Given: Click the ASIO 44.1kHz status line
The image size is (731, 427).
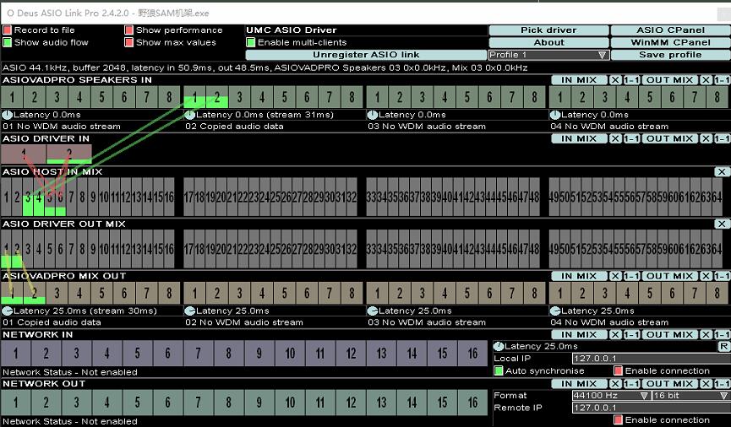Looking at the screenshot, I should coord(265,68).
